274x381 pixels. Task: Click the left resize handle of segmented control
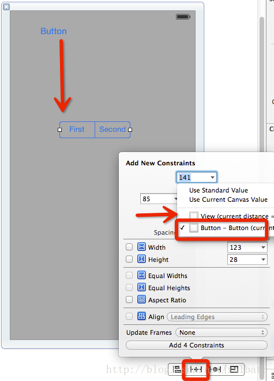[59, 130]
